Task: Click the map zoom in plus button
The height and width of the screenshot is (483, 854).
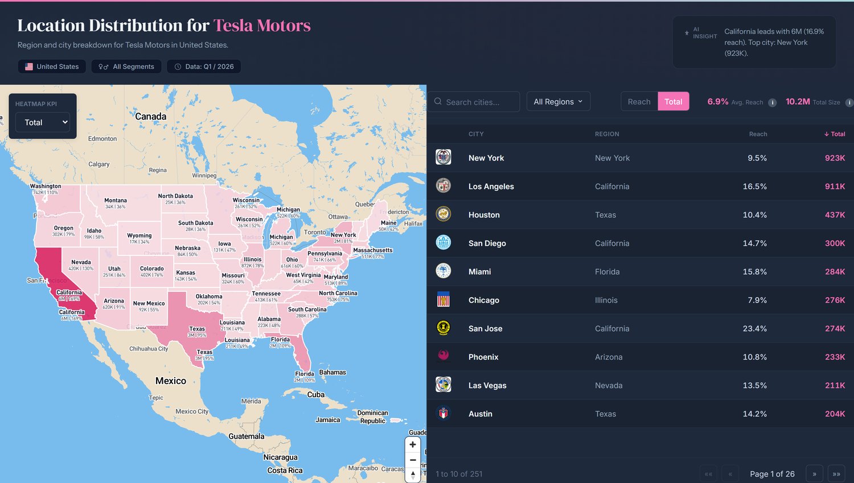Action: coord(413,444)
